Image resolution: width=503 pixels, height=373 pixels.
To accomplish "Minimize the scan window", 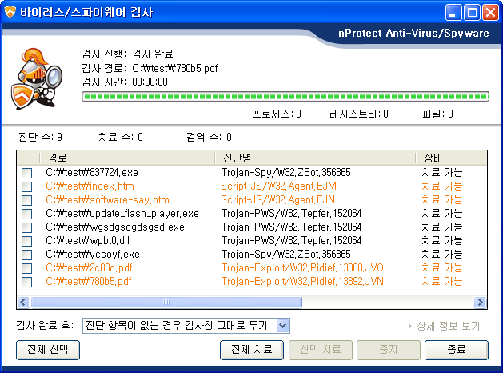I will pos(453,13).
